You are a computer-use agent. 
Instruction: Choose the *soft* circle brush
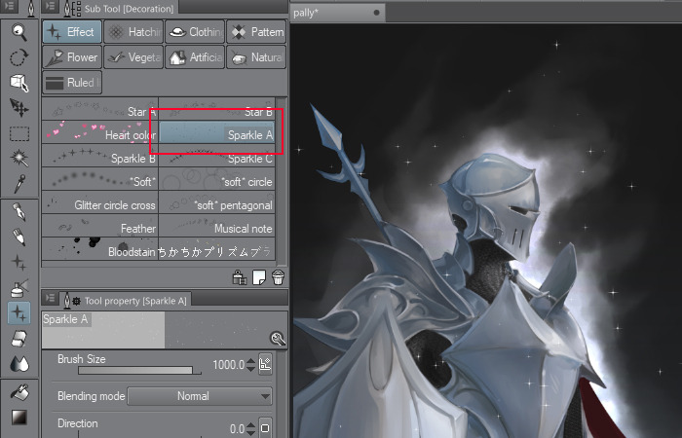coord(217,179)
